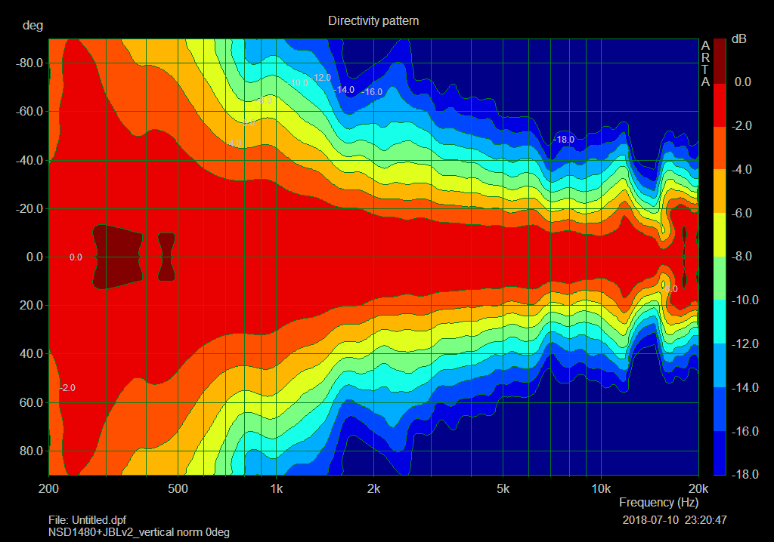This screenshot has height=542, width=774.
Task: Click the -14.0 contour label inside the plot
Action: [344, 90]
